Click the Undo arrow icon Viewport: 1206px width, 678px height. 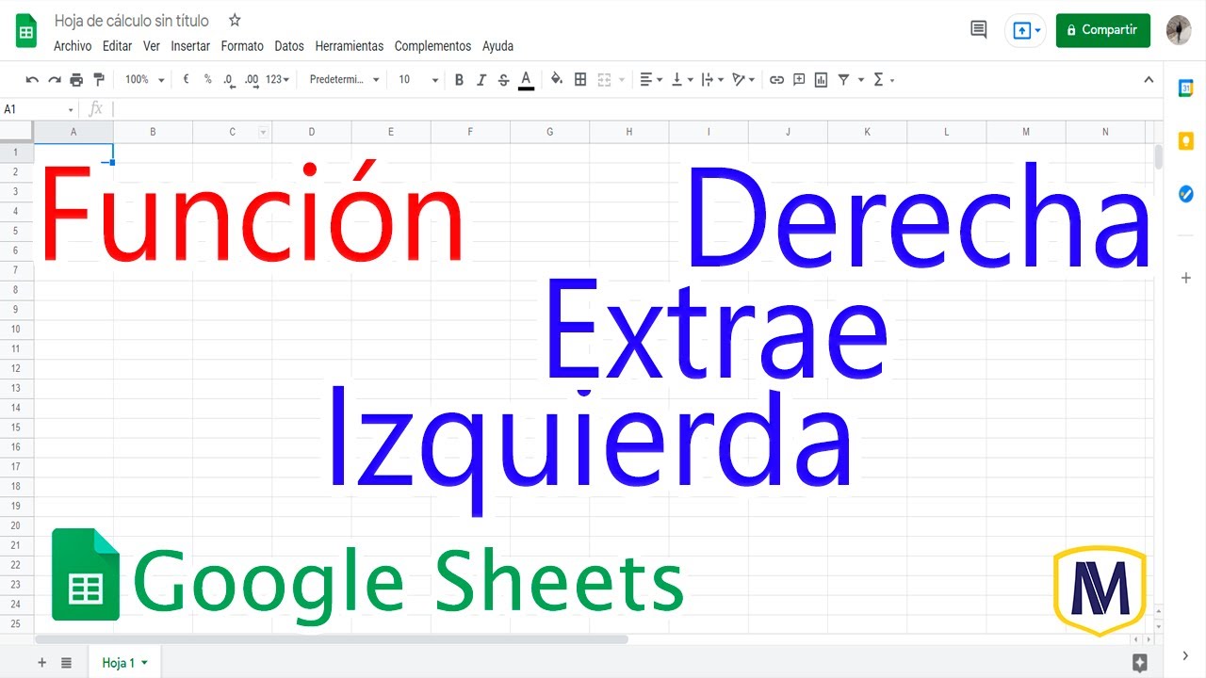point(32,80)
